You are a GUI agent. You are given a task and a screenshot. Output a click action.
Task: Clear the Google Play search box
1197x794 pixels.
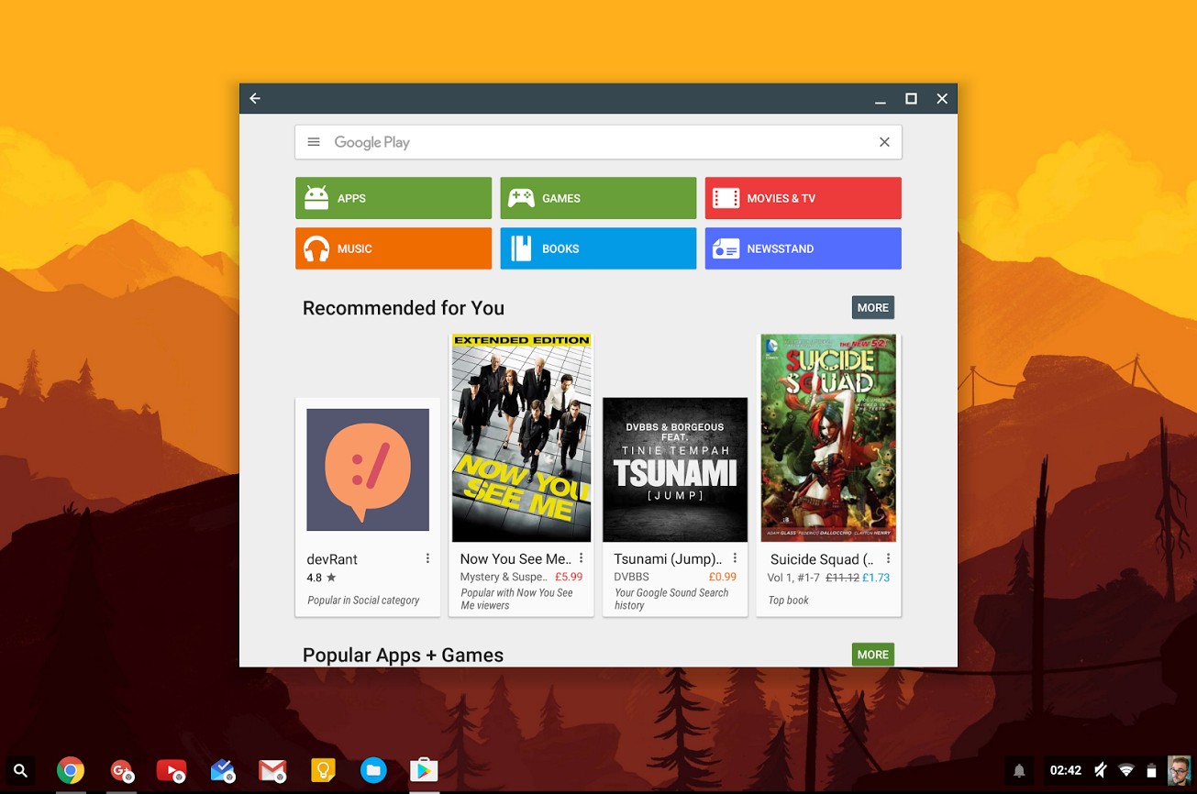tap(884, 142)
